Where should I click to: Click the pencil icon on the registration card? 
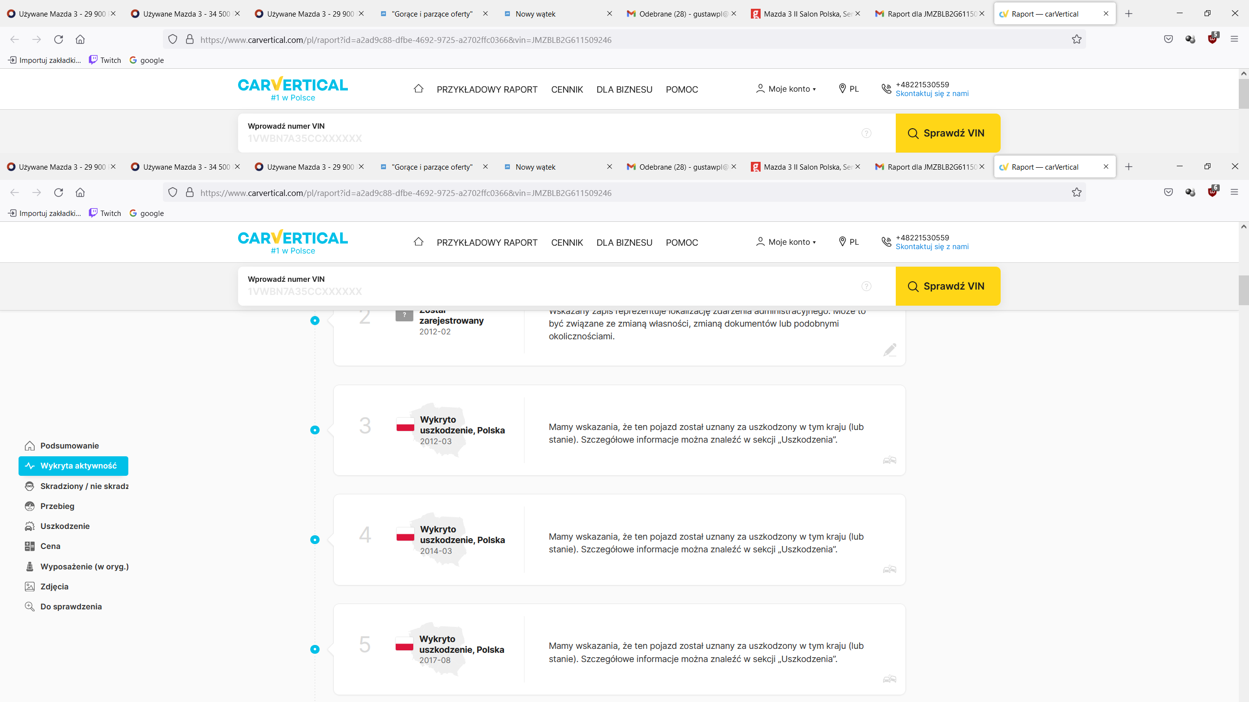coord(889,350)
